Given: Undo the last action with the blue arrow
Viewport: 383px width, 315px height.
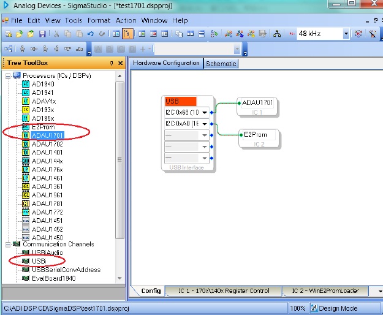Looking at the screenshot, I should (x=91, y=34).
